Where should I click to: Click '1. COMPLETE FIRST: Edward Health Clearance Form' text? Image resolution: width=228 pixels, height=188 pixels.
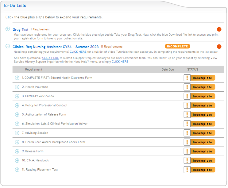pyautogui.click(x=57, y=78)
